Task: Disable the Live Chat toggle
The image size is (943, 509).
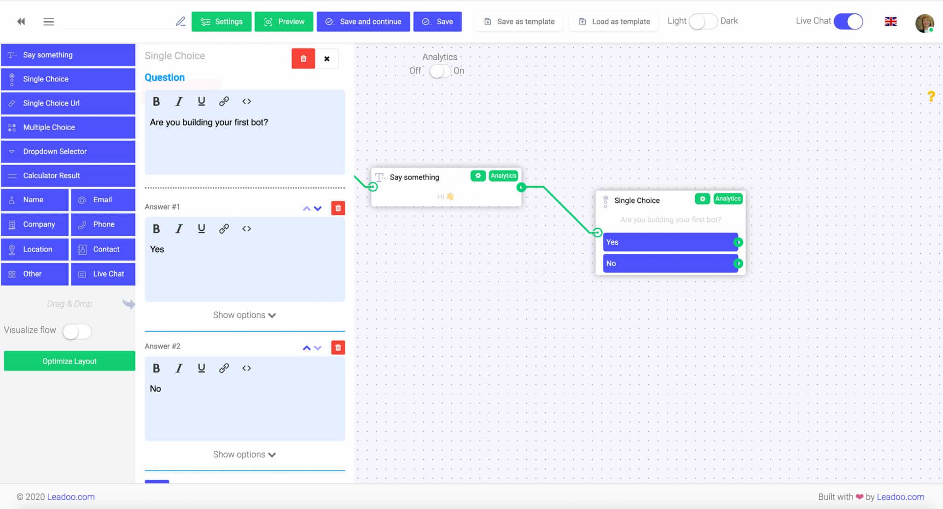Action: pyautogui.click(x=849, y=21)
